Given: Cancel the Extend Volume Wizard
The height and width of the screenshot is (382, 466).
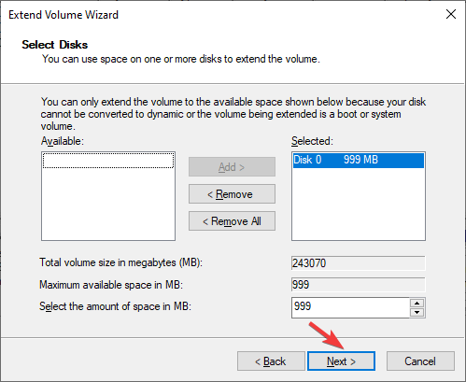Looking at the screenshot, I should coord(420,361).
